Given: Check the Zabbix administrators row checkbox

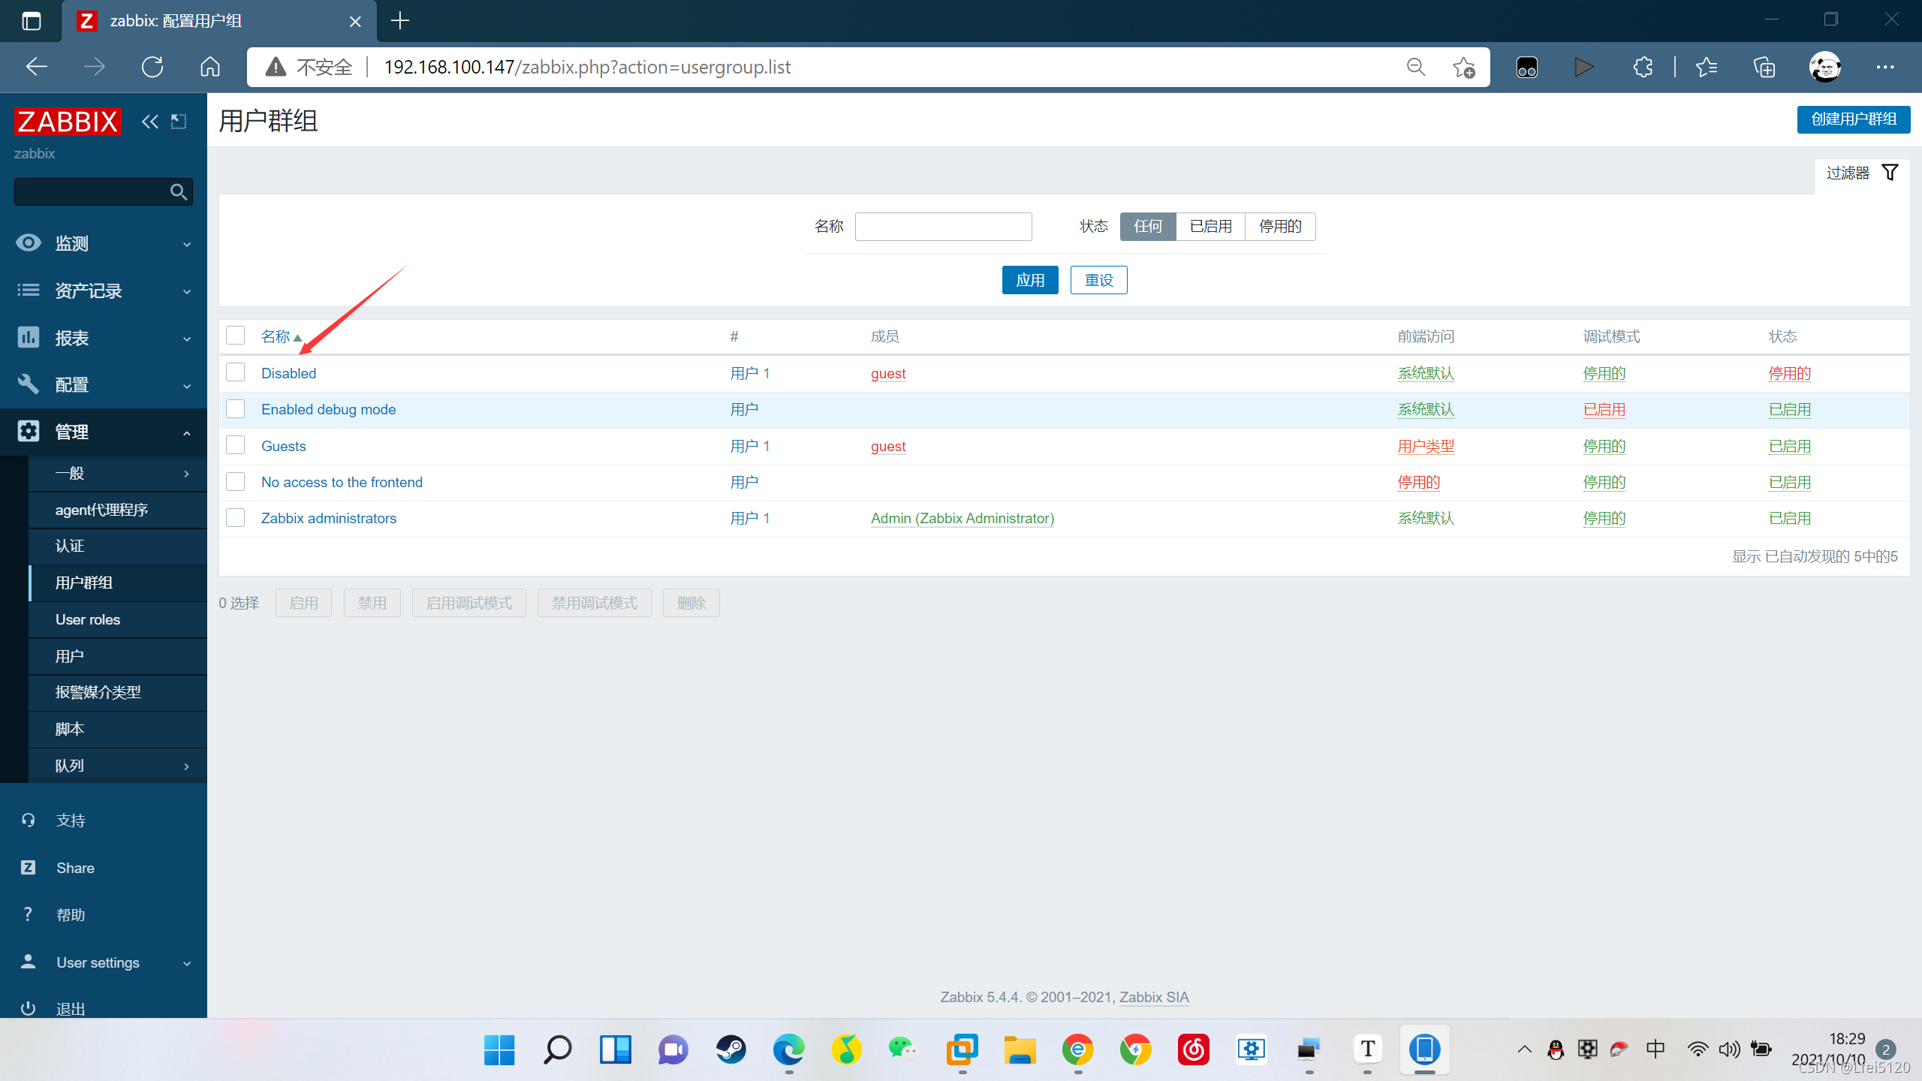Looking at the screenshot, I should [236, 518].
